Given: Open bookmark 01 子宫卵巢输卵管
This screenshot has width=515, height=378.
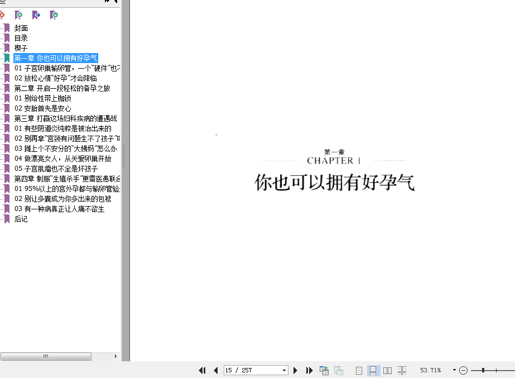Looking at the screenshot, I should pyautogui.click(x=67, y=68).
